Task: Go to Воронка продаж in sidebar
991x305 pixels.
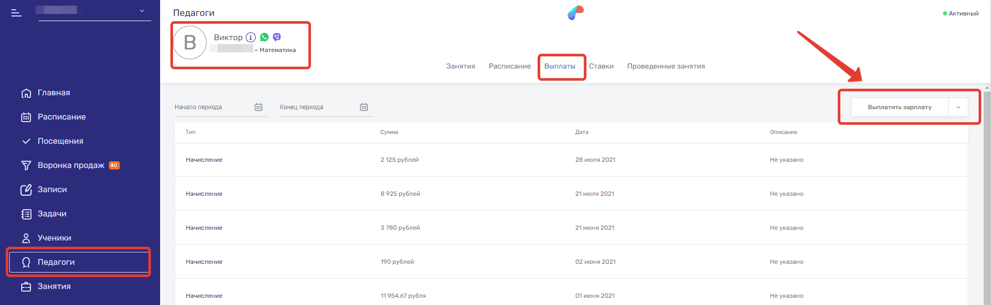Action: (71, 165)
